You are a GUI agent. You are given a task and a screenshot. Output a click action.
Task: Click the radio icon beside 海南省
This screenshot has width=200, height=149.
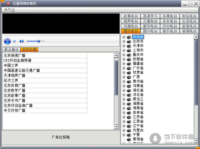129,108
